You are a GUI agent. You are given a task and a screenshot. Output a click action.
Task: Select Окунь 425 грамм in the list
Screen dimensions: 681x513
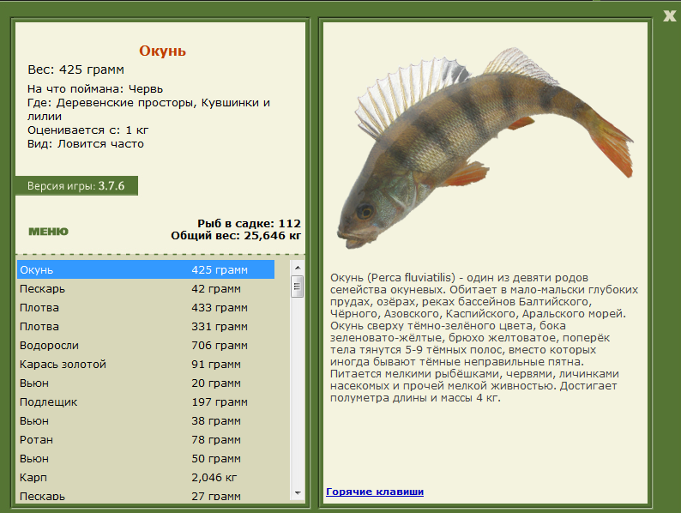[146, 269]
